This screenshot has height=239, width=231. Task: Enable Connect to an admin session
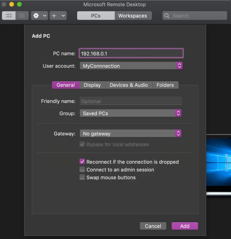tap(82, 169)
